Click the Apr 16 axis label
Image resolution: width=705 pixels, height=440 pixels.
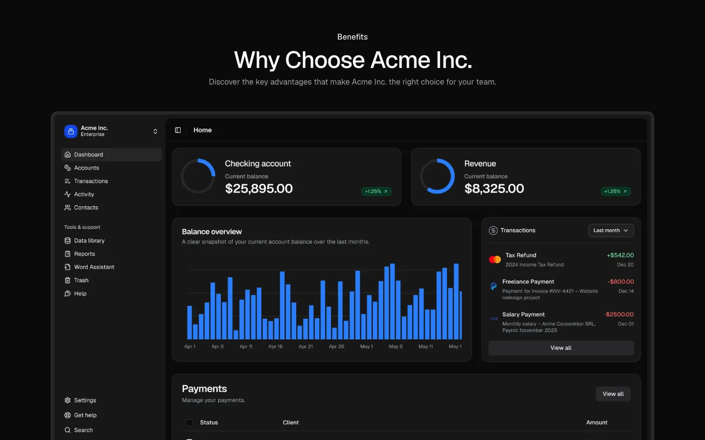click(x=276, y=347)
